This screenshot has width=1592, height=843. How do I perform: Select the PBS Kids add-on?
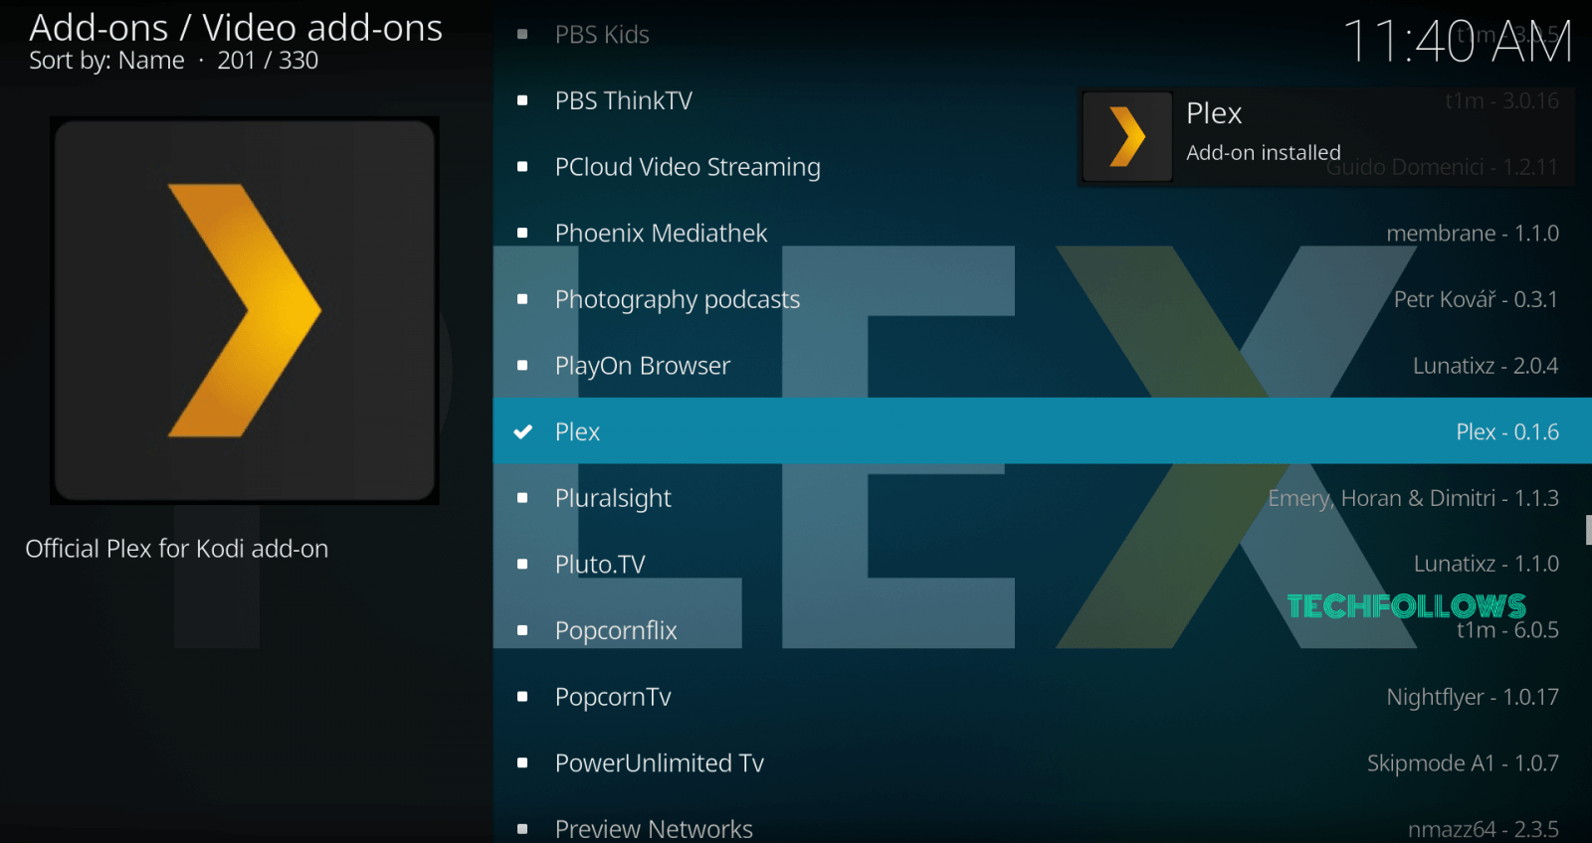pyautogui.click(x=1042, y=35)
